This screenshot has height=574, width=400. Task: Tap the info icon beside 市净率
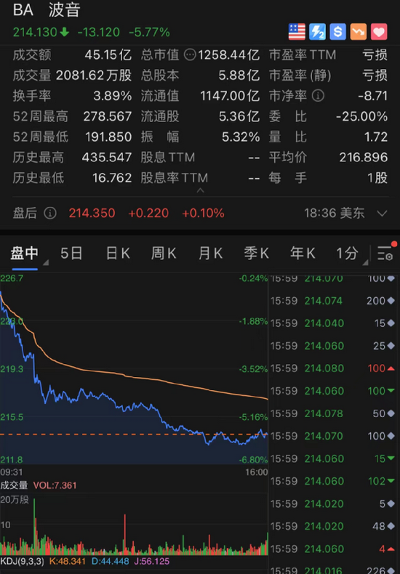pos(318,96)
